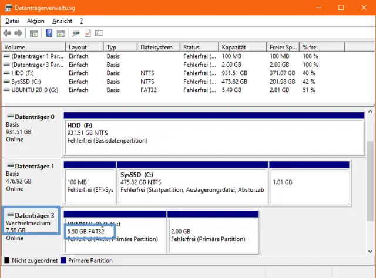The height and width of the screenshot is (278, 376).
Task: Click the Back arrow toolbar icon
Action: click(x=7, y=33)
